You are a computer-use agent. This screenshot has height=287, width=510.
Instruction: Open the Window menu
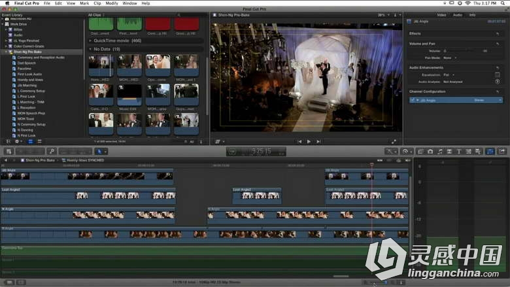(x=129, y=3)
